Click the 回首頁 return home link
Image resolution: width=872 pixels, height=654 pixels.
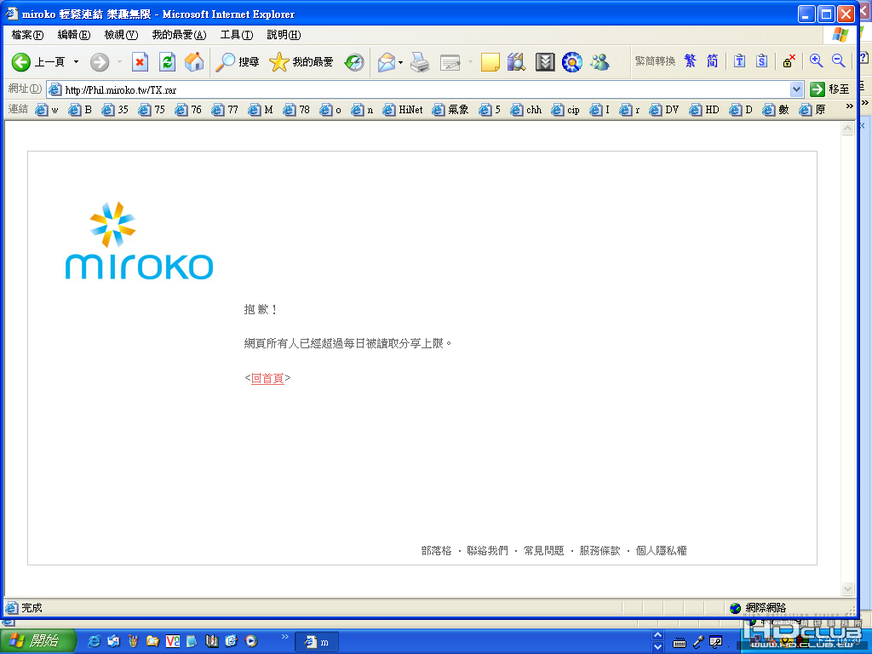pyautogui.click(x=267, y=378)
